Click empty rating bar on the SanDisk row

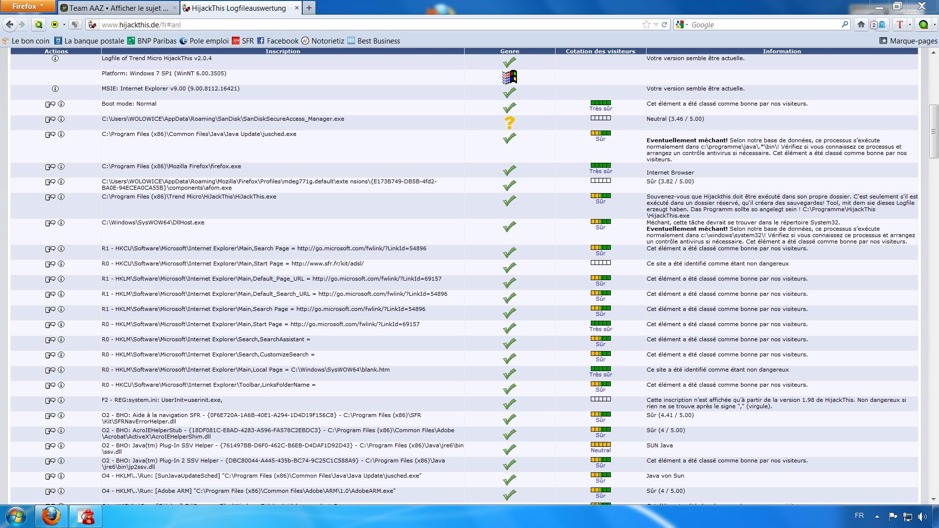(601, 118)
